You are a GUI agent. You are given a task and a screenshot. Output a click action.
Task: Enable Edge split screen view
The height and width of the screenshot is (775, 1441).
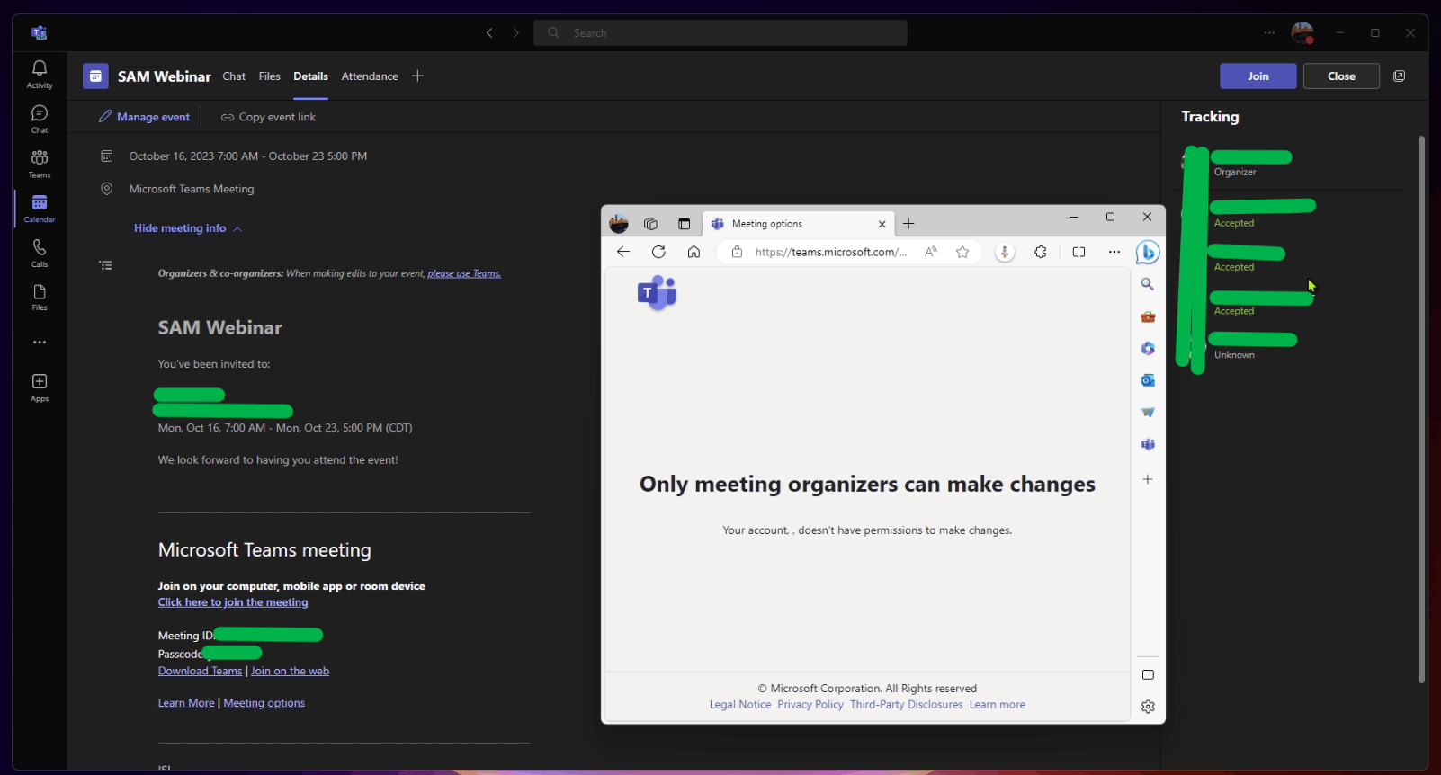coord(1079,252)
